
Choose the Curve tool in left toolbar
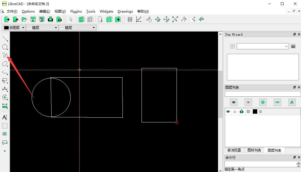click(x=5, y=55)
